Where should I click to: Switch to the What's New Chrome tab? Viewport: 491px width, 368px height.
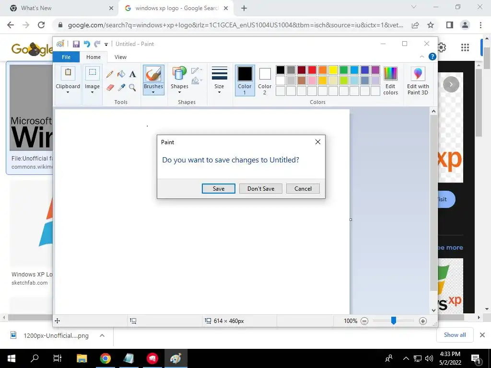tap(59, 8)
